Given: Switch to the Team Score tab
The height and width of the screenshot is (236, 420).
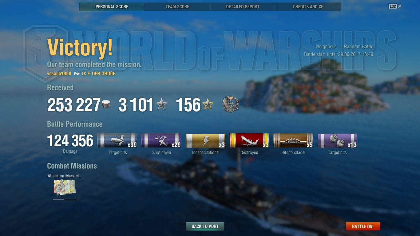Looking at the screenshot, I should pyautogui.click(x=177, y=6).
